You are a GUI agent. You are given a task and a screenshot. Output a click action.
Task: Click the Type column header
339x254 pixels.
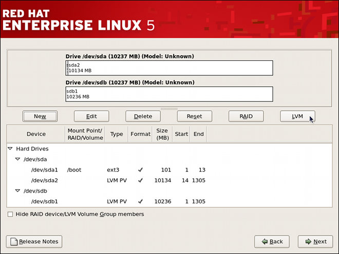(x=117, y=134)
